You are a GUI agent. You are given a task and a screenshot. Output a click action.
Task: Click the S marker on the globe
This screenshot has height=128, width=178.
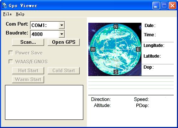point(116,72)
